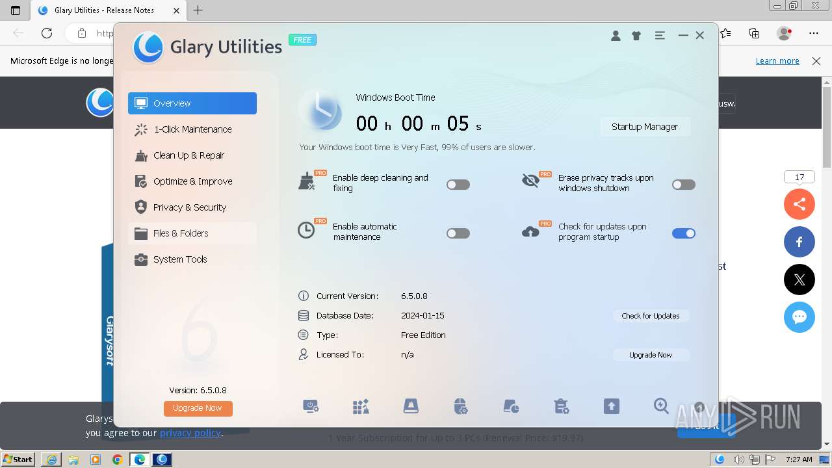The height and width of the screenshot is (468, 832).
Task: Click the Upgrade Now button beside Licensed To
Action: (x=651, y=355)
